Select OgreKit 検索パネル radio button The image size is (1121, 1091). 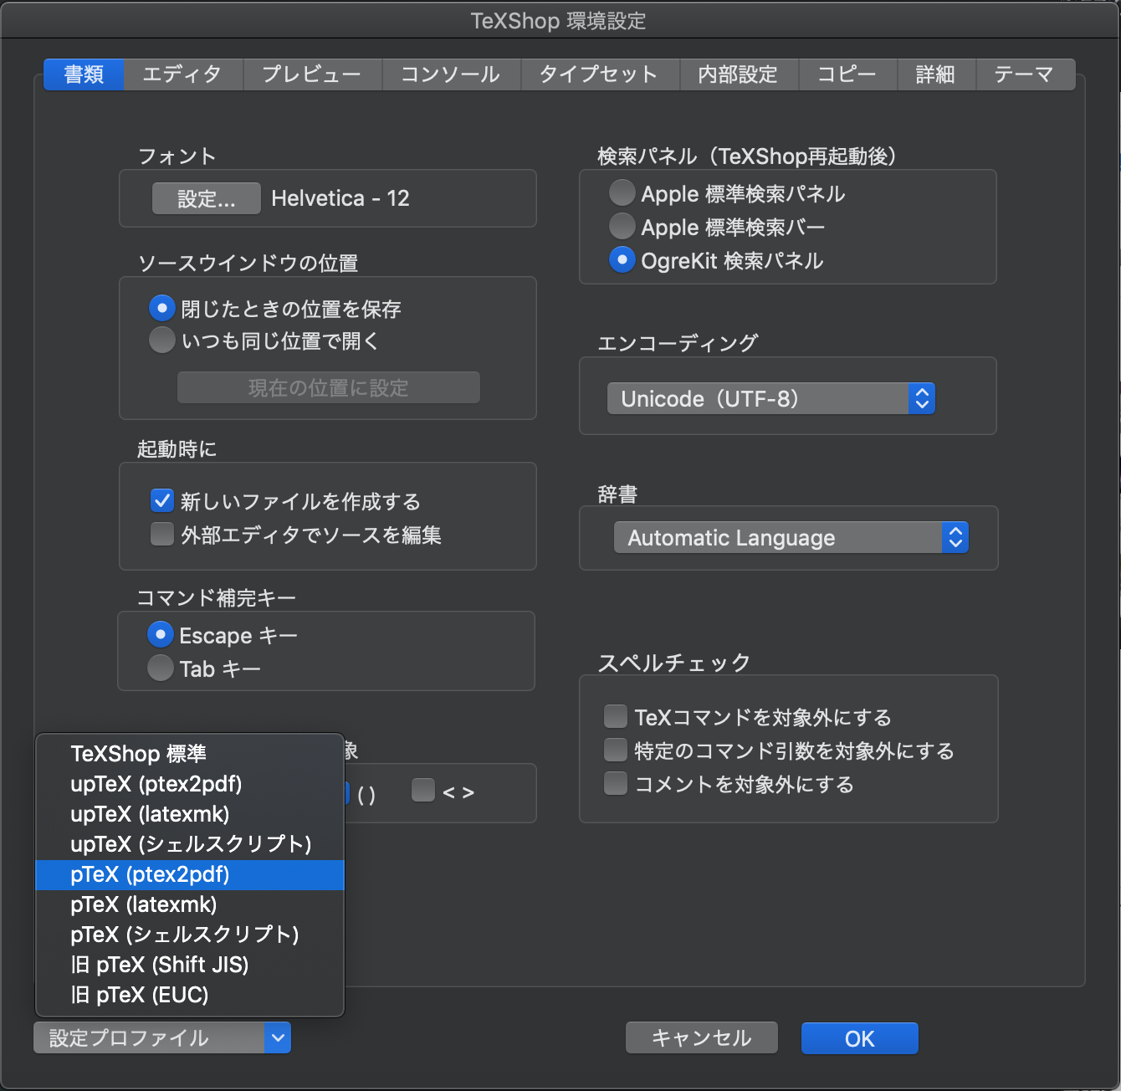[622, 260]
